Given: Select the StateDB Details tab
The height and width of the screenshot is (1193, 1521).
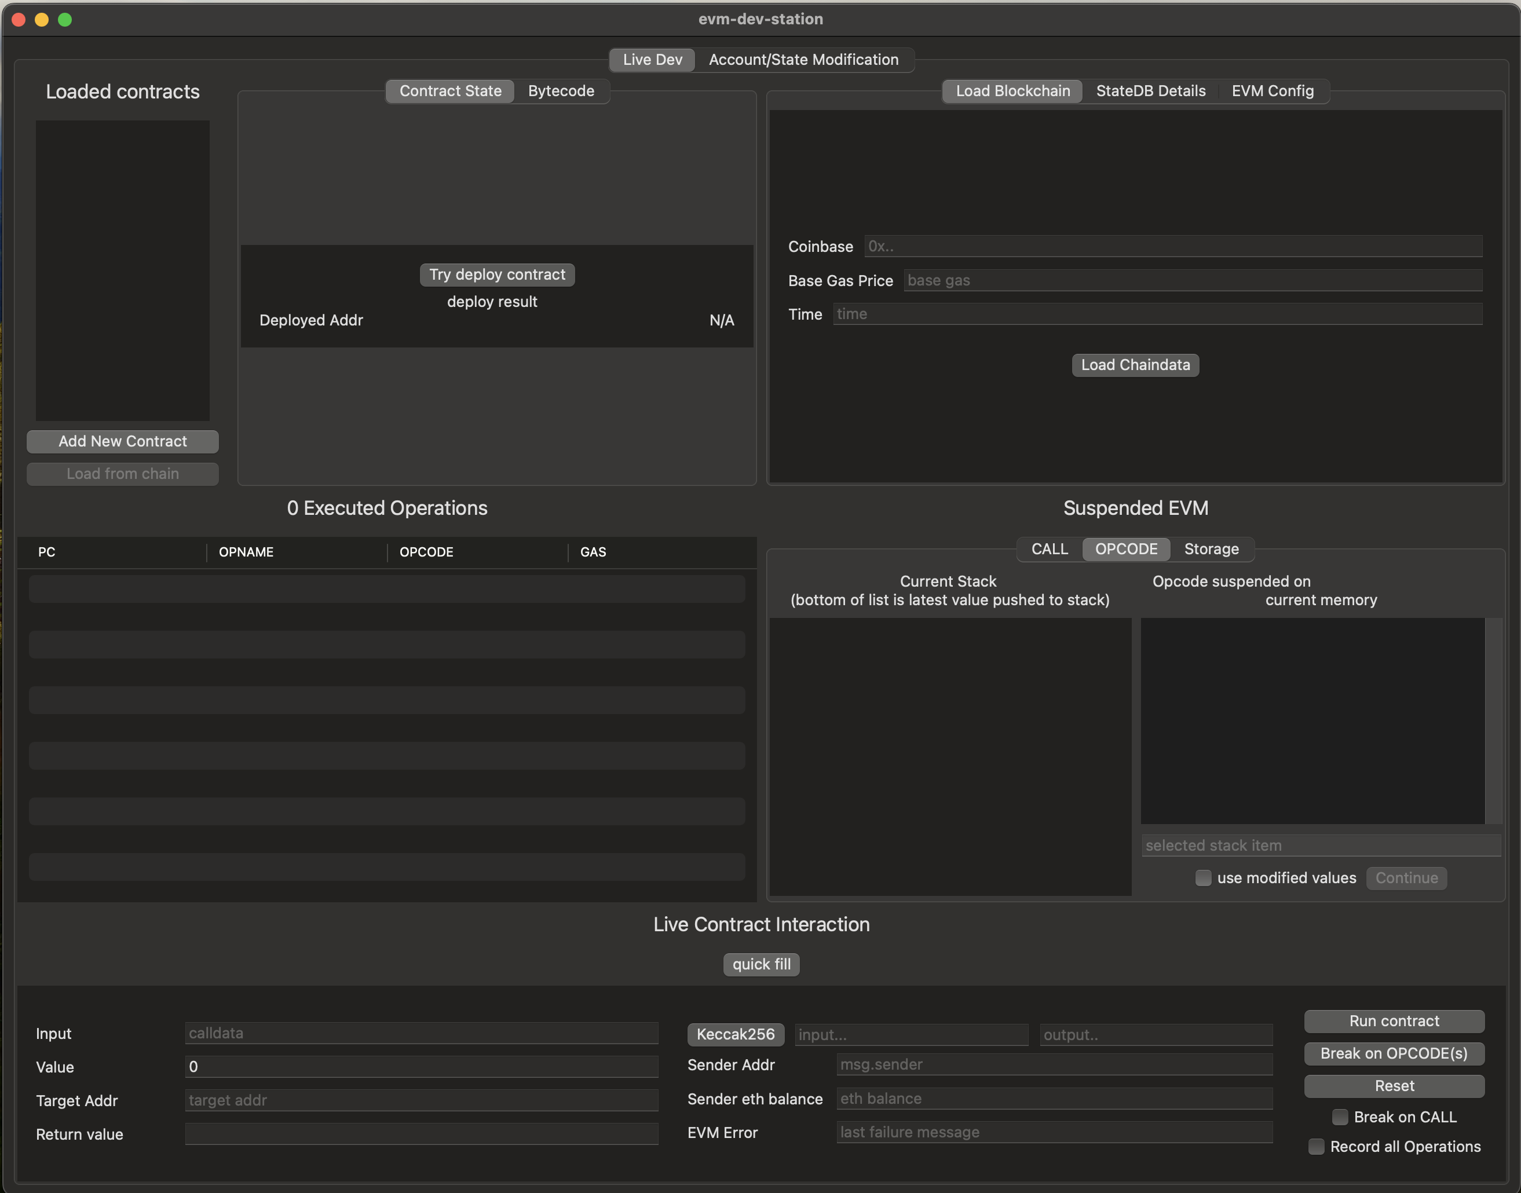Looking at the screenshot, I should [1150, 91].
